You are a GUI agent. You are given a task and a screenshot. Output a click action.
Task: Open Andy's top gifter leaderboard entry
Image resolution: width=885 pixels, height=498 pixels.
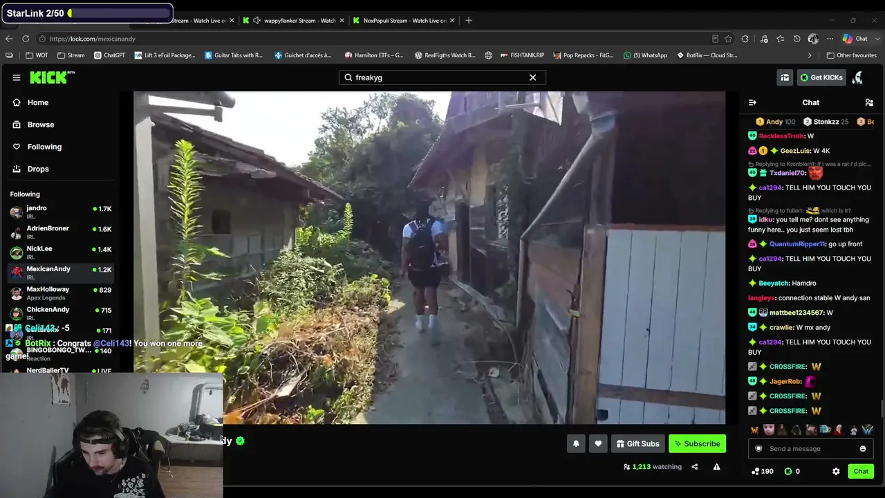click(775, 122)
